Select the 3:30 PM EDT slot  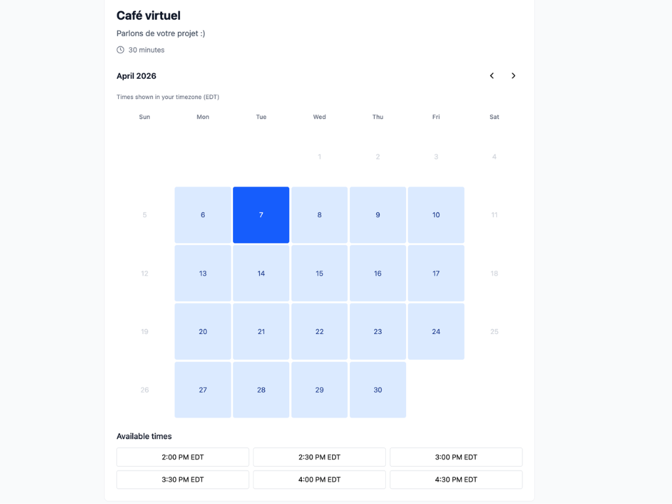coord(182,480)
